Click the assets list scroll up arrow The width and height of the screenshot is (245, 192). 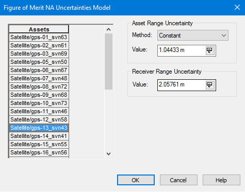tap(108, 29)
